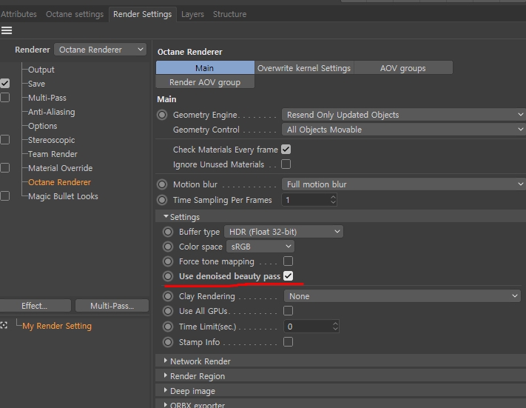
Task: Click the Motion blur keyframe circle
Action: tap(162, 184)
